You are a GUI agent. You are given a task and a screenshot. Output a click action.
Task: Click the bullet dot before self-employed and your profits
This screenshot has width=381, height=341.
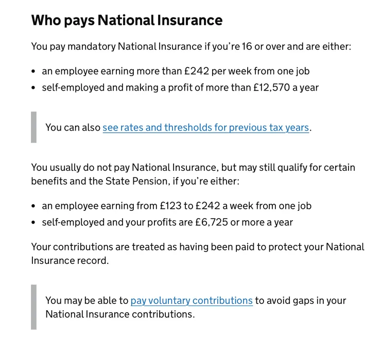tap(33, 222)
